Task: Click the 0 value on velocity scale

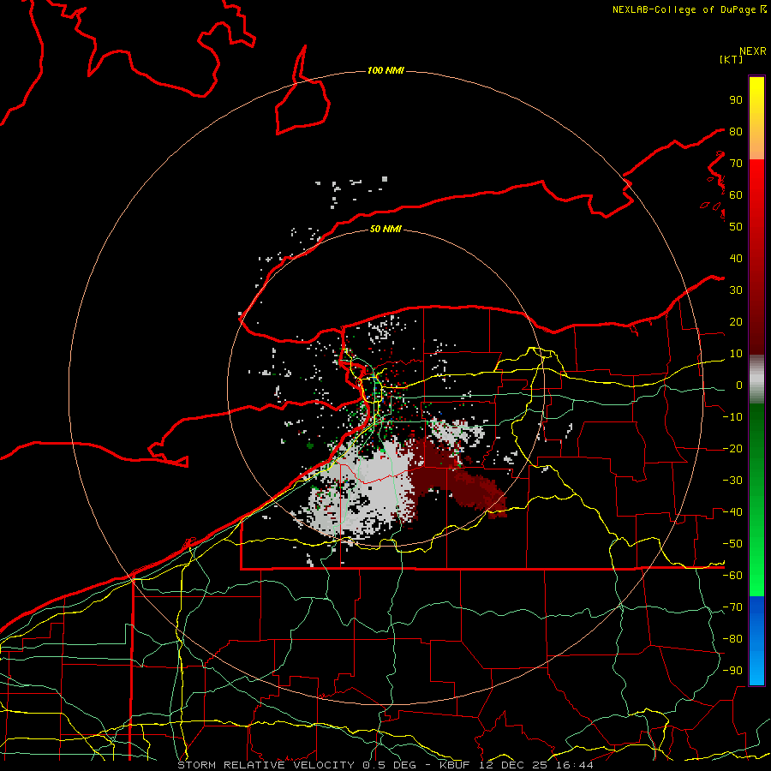Action: (x=739, y=385)
